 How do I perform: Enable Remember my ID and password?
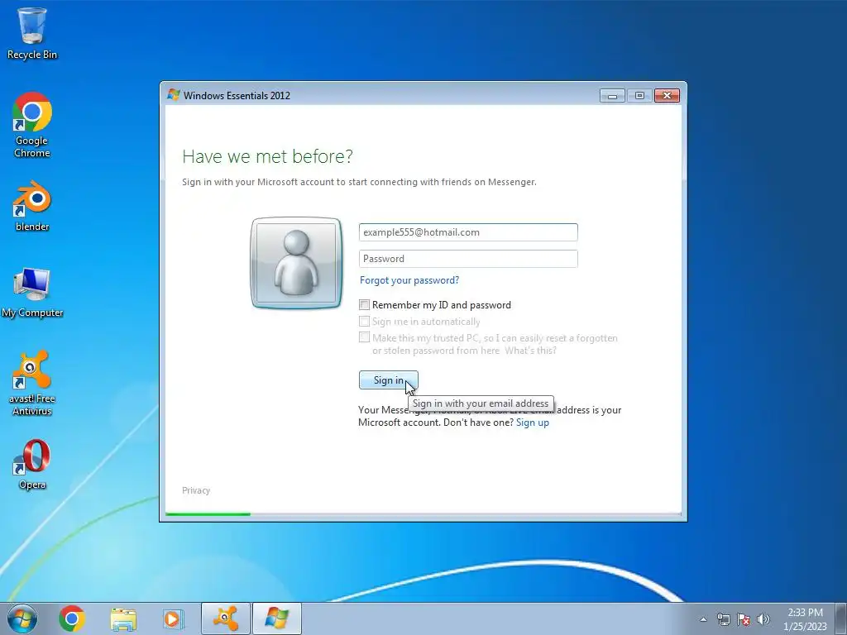(x=365, y=304)
